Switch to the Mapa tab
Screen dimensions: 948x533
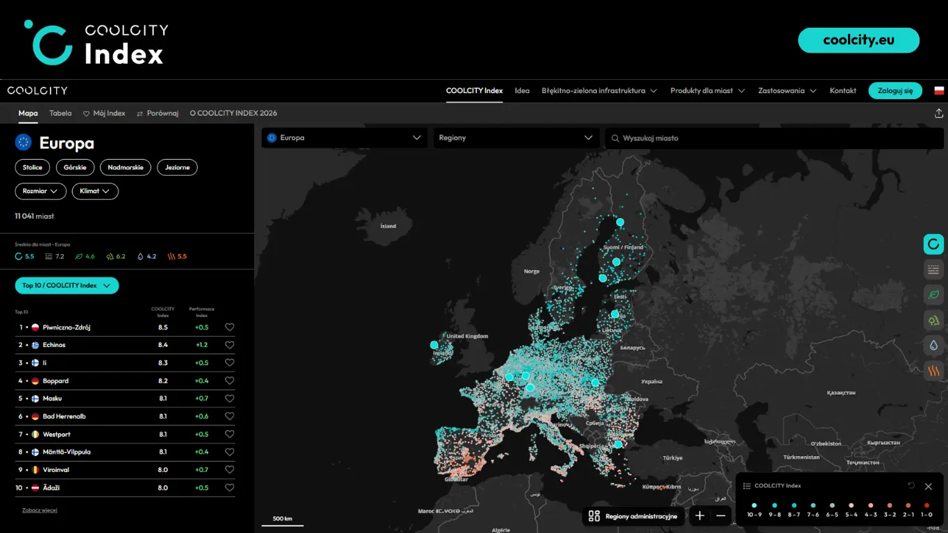(x=28, y=113)
